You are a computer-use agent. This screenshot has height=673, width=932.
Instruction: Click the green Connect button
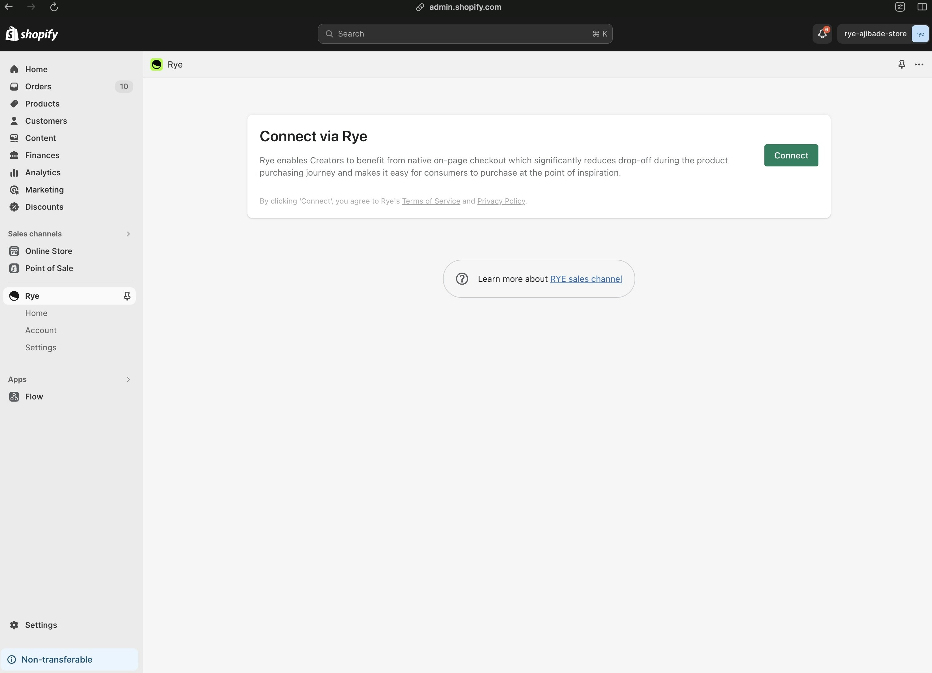pos(791,155)
